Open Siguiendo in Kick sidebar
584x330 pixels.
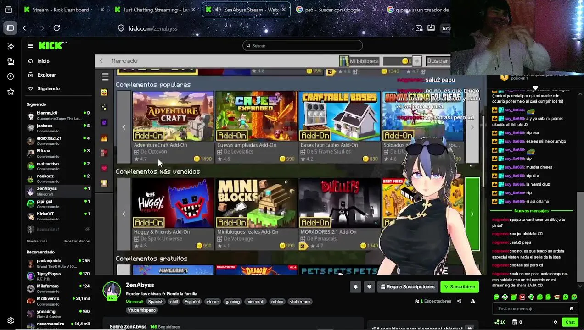coord(48,88)
